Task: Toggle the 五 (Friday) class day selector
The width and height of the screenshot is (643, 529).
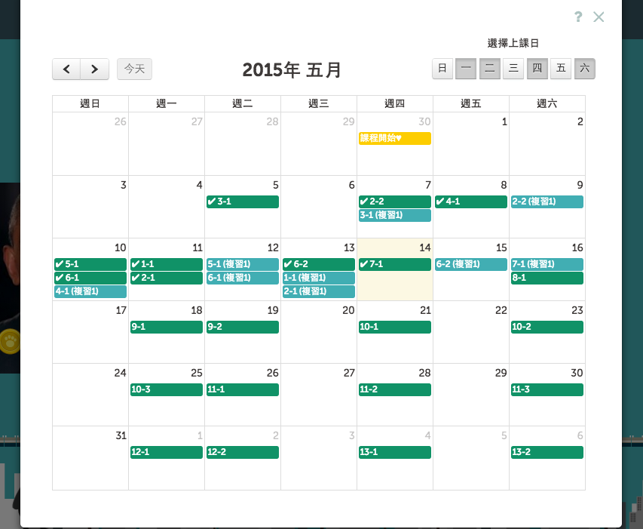Action: (x=560, y=68)
